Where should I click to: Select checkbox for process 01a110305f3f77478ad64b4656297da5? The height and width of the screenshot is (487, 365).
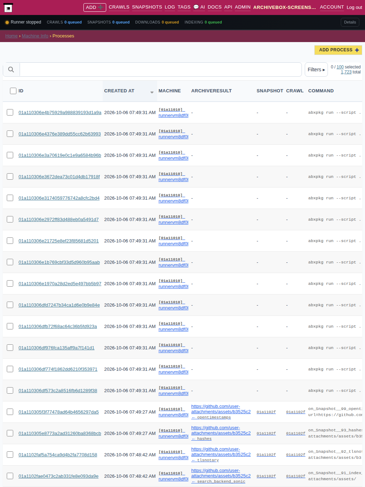[x=10, y=412]
